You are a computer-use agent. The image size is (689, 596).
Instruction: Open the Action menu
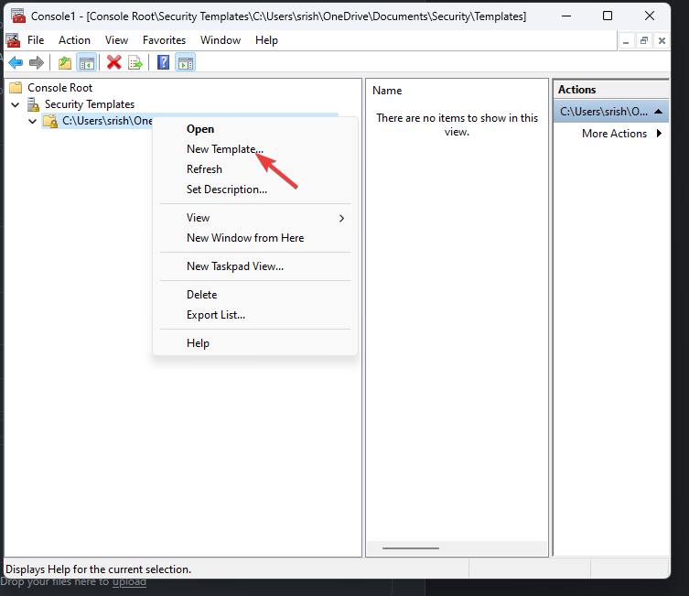point(74,40)
